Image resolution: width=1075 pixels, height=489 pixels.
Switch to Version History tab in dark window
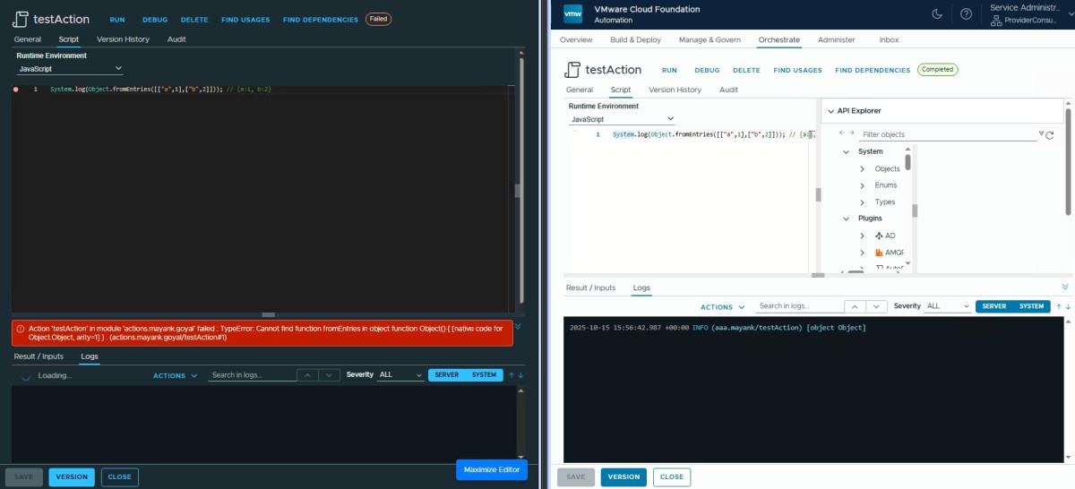pyautogui.click(x=123, y=39)
